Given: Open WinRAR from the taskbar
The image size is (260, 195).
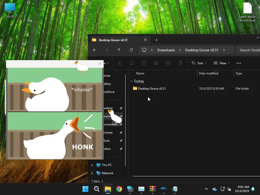Looking at the screenshot, I should tap(152, 189).
